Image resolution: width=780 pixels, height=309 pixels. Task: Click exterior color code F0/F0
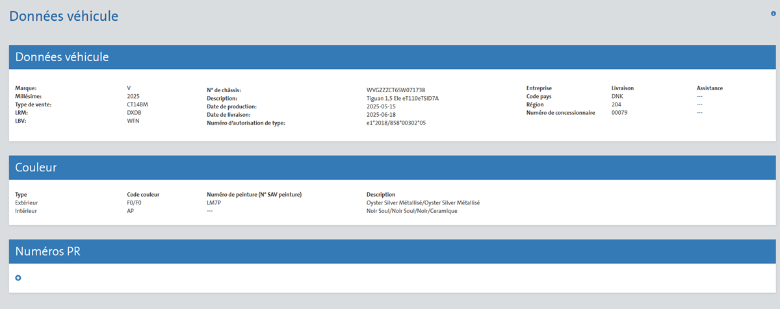tap(134, 203)
